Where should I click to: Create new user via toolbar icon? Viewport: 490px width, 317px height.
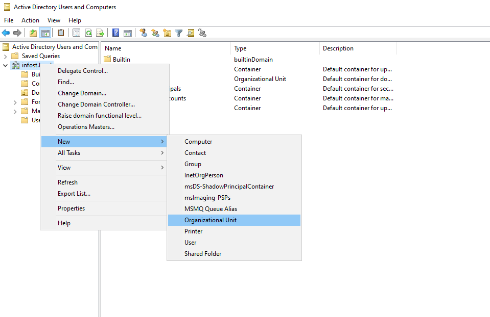144,33
